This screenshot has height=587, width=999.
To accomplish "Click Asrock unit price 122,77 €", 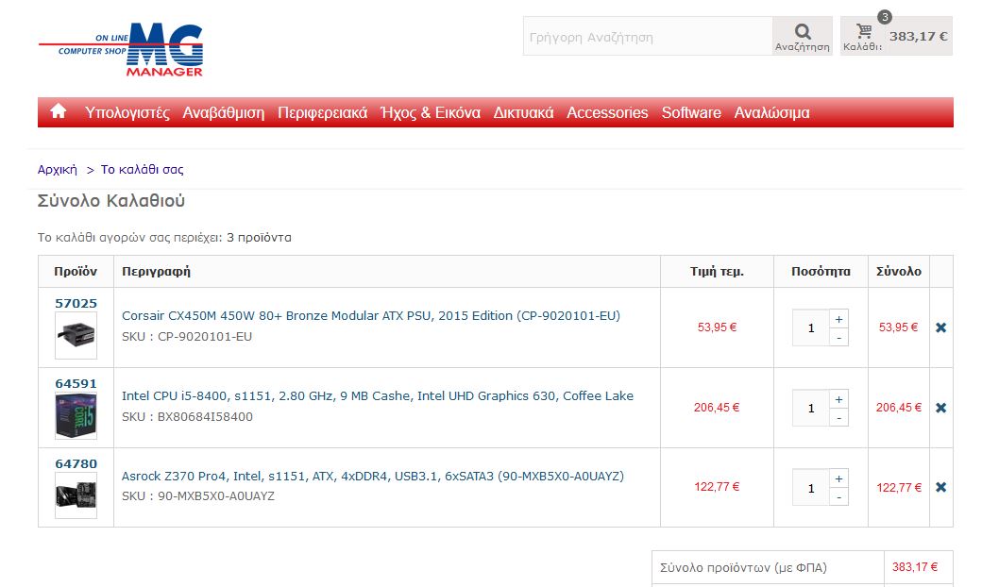I will 717,487.
